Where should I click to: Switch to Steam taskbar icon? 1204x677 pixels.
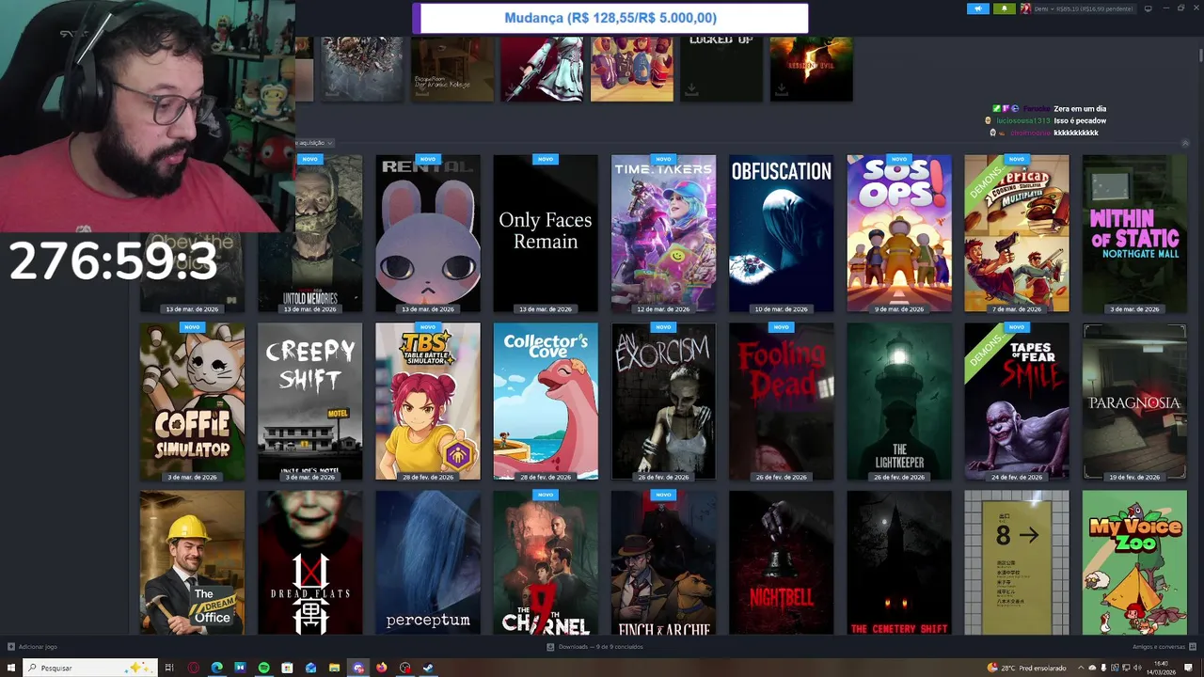click(x=428, y=668)
